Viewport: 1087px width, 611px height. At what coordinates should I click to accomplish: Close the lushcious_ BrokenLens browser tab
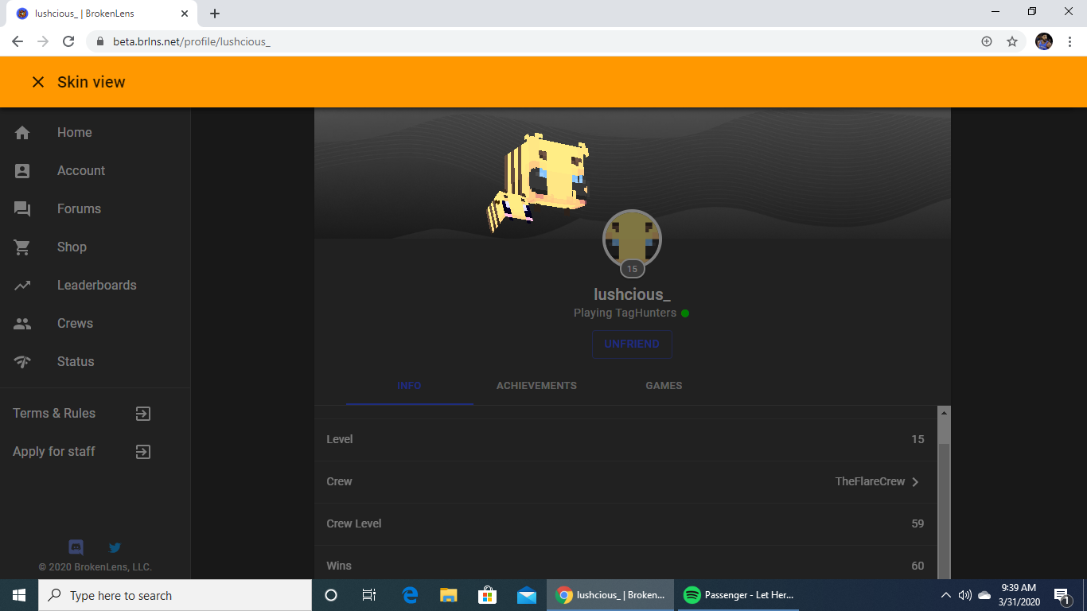pos(185,14)
